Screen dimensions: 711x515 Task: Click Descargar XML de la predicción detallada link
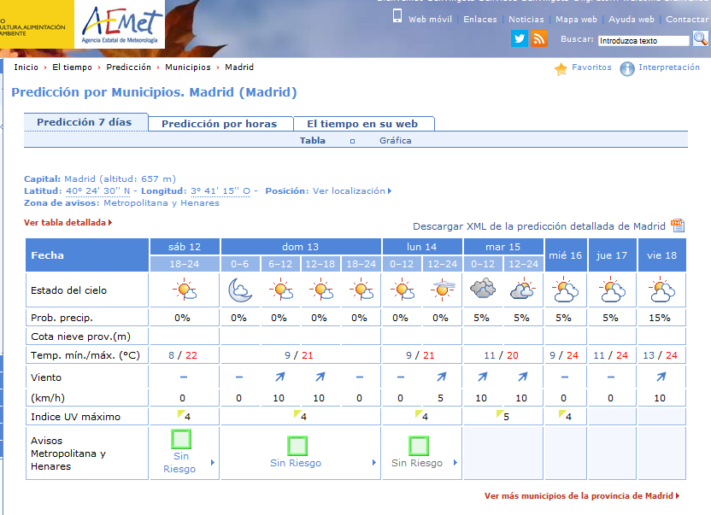[539, 226]
